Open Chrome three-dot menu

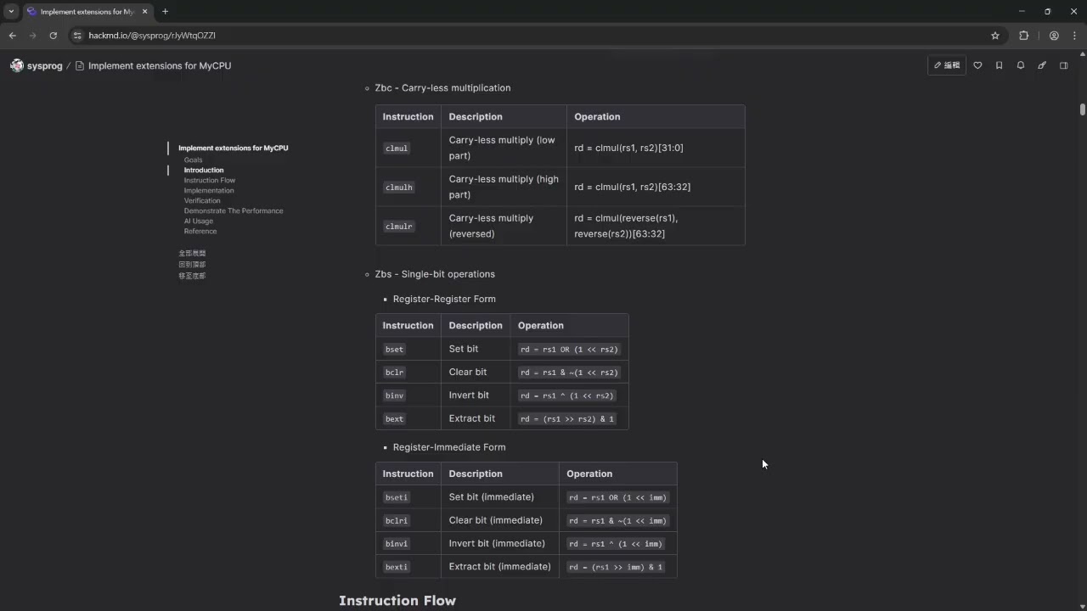click(1073, 36)
